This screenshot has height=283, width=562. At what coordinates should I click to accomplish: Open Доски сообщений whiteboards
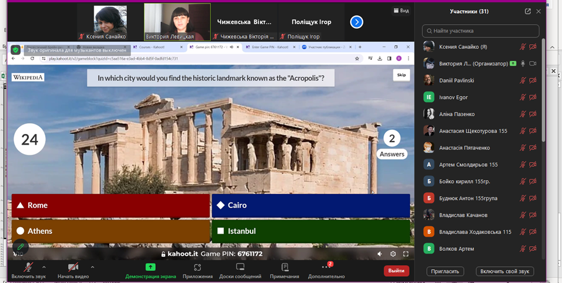click(x=240, y=267)
